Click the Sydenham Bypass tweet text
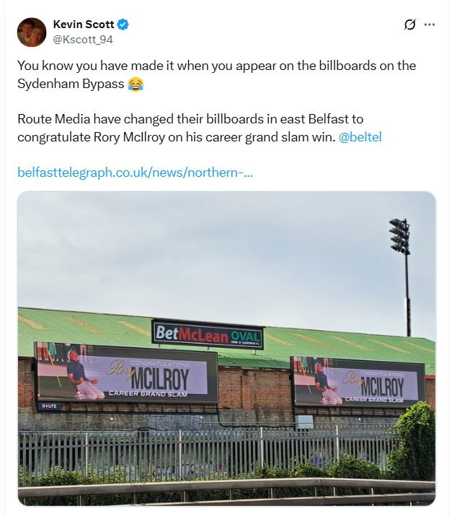 [216, 66]
